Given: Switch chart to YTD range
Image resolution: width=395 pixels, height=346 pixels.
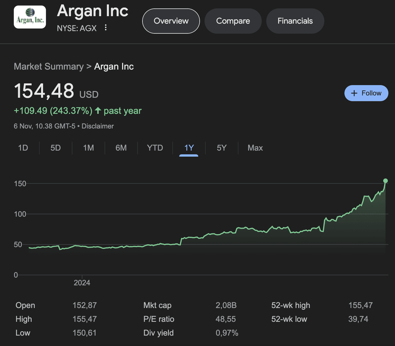Looking at the screenshot, I should coord(155,148).
